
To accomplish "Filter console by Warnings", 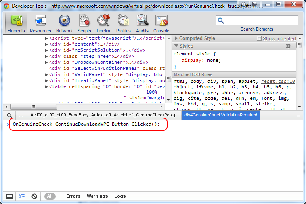I will click(97, 196).
